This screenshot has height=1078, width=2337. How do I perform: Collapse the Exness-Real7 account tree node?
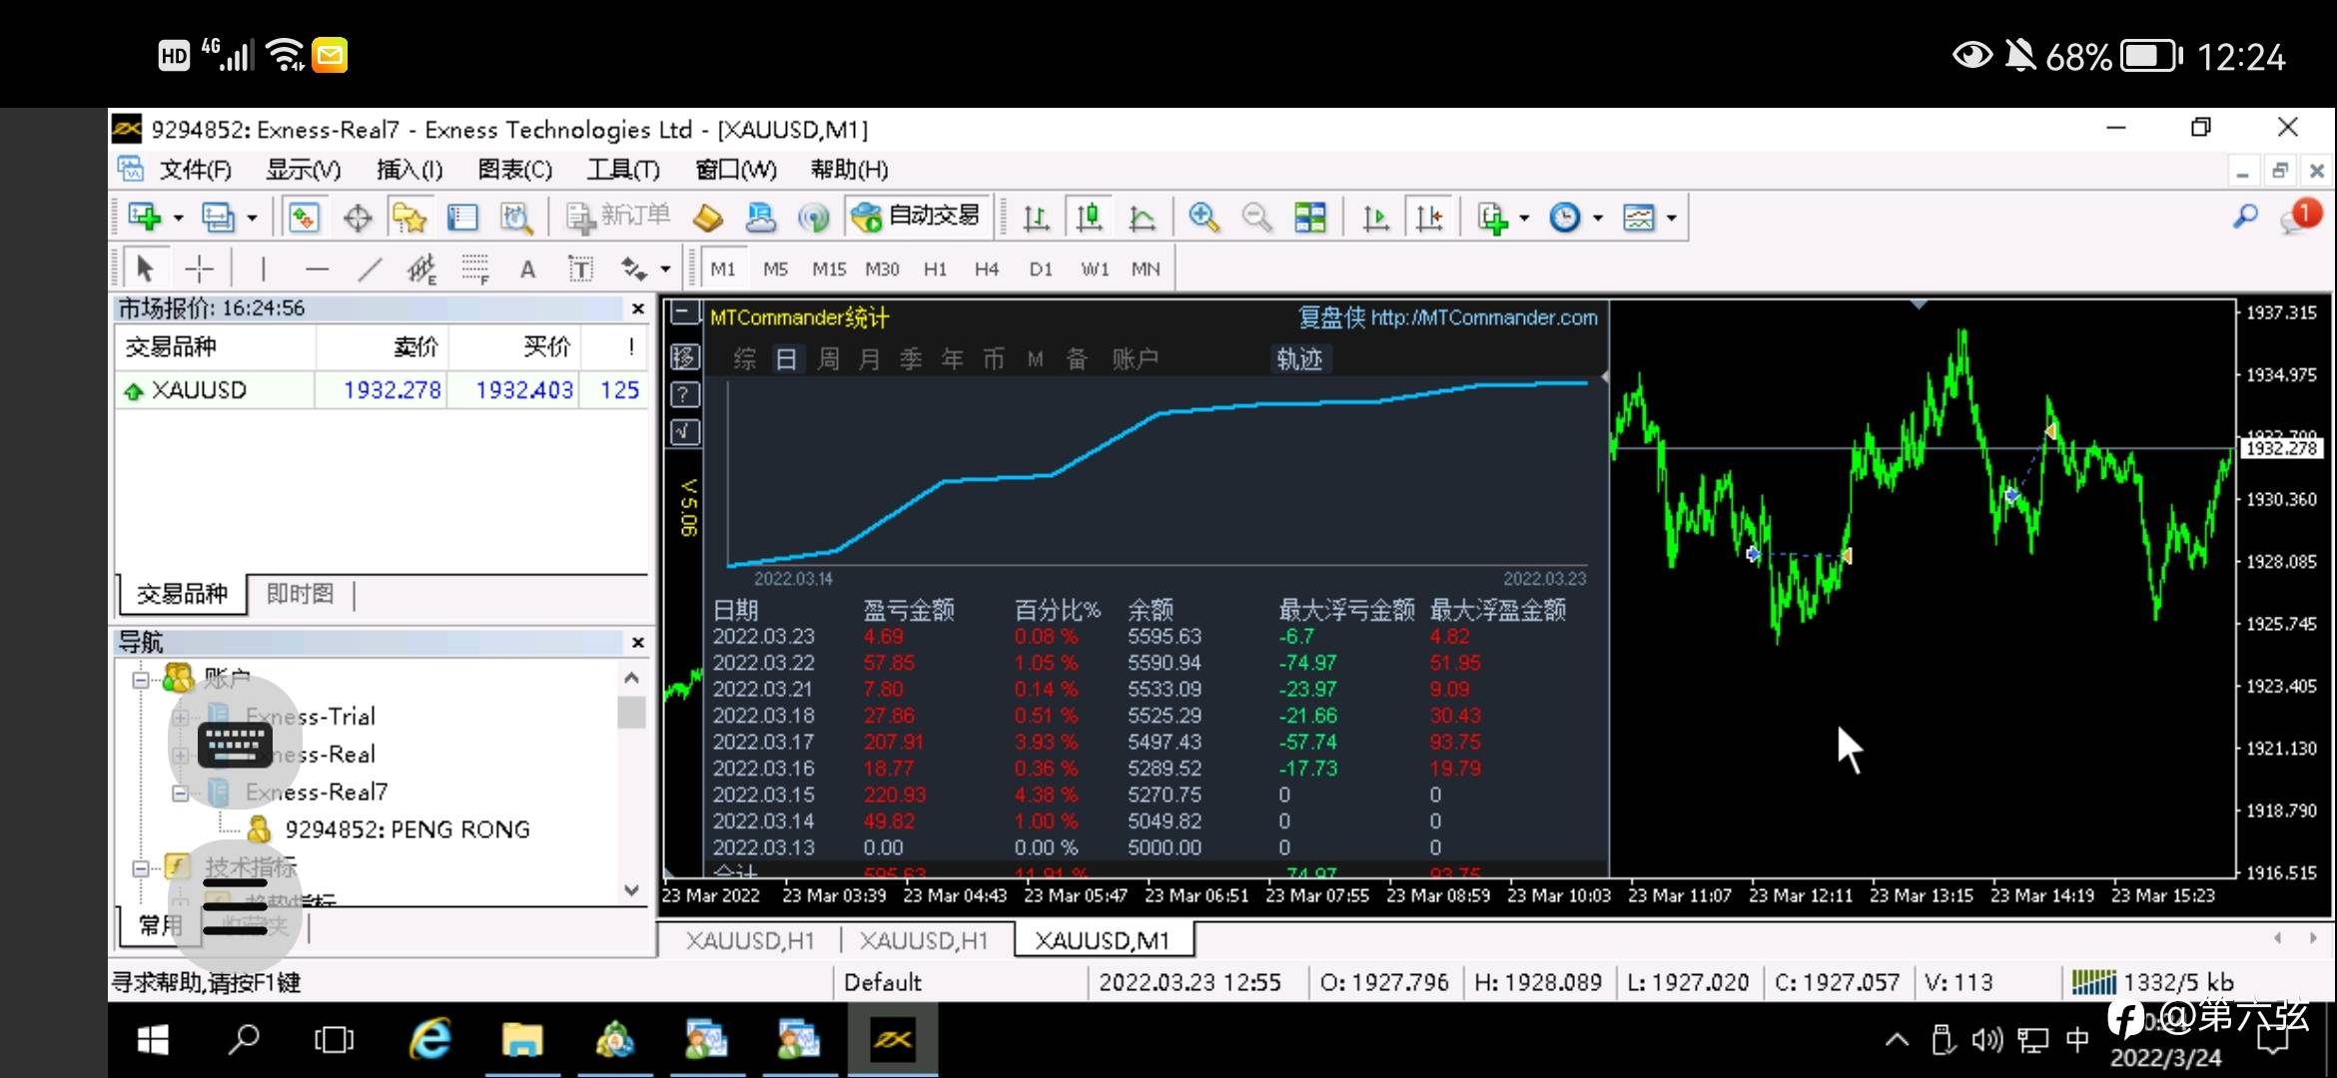coord(180,794)
